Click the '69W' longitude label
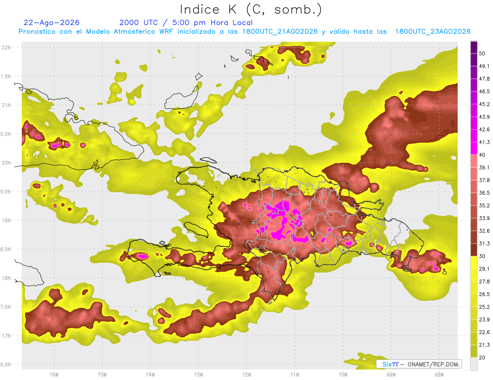This screenshot has height=380, width=493. pyautogui.click(x=391, y=375)
